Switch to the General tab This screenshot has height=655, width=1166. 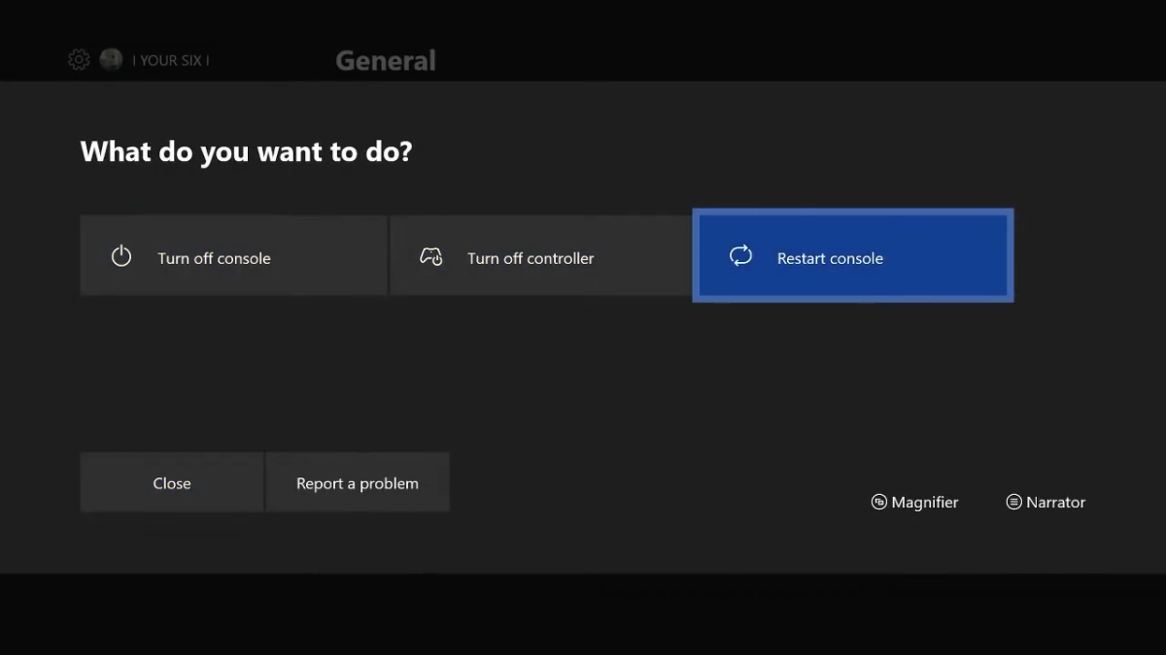[385, 60]
